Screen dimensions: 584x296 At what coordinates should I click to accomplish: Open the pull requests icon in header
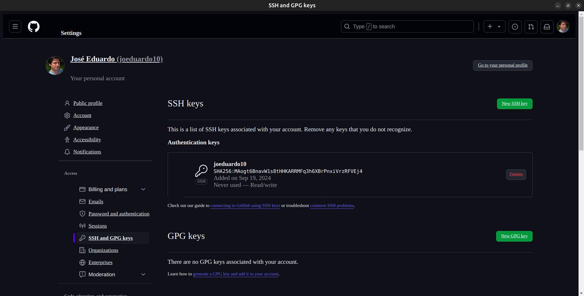[531, 27]
